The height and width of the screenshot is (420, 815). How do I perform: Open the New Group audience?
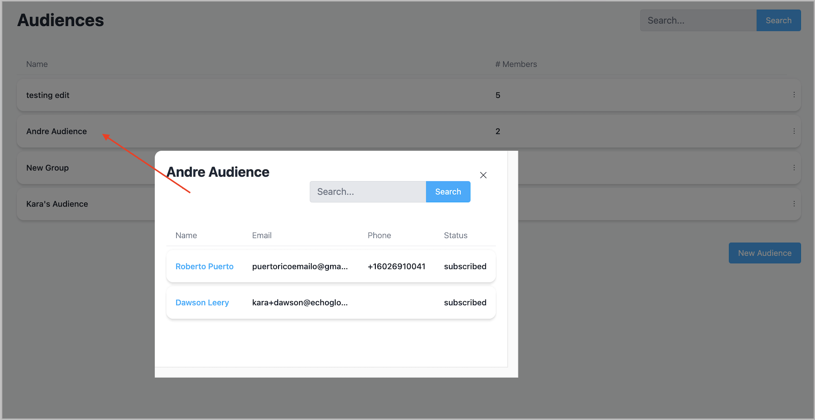coord(47,168)
